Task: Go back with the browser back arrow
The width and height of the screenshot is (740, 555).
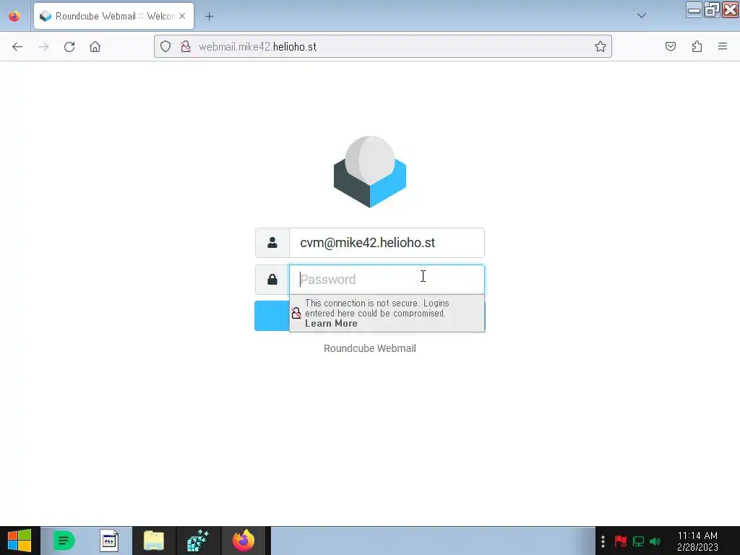Action: (17, 47)
